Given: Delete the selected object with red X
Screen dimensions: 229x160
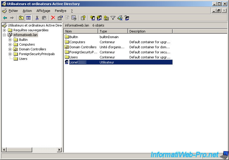Looking at the screenshot, I should coord(53,18).
